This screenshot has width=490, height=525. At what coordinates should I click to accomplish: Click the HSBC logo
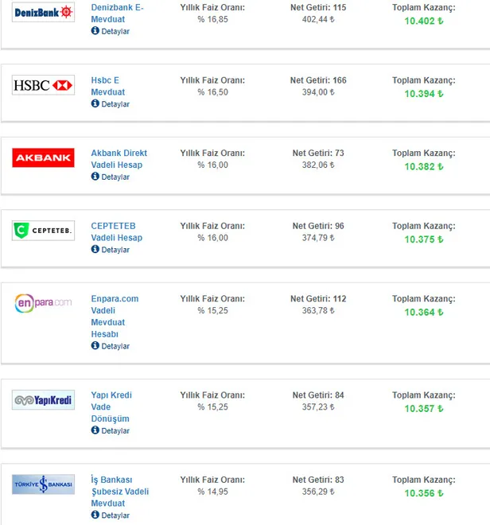tap(43, 85)
